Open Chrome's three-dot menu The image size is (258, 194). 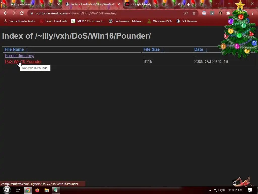tap(252, 13)
